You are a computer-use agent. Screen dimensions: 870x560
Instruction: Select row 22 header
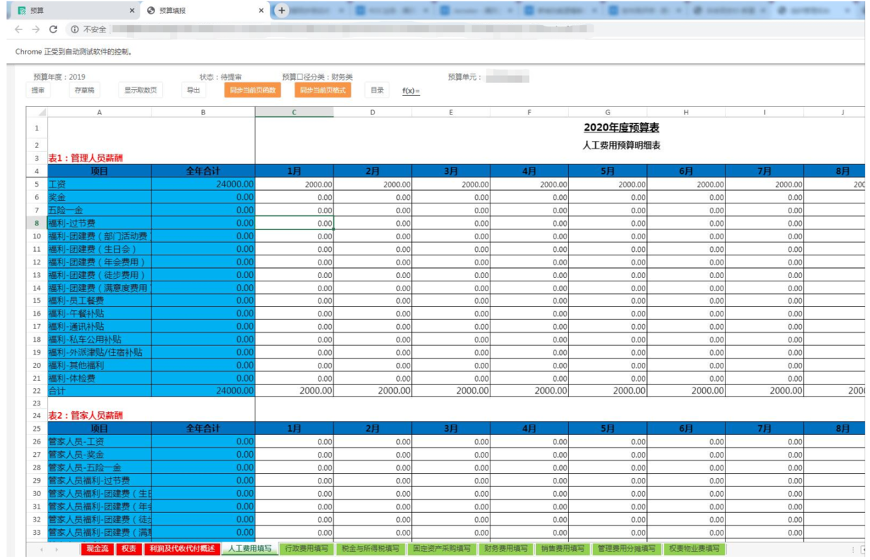point(37,391)
